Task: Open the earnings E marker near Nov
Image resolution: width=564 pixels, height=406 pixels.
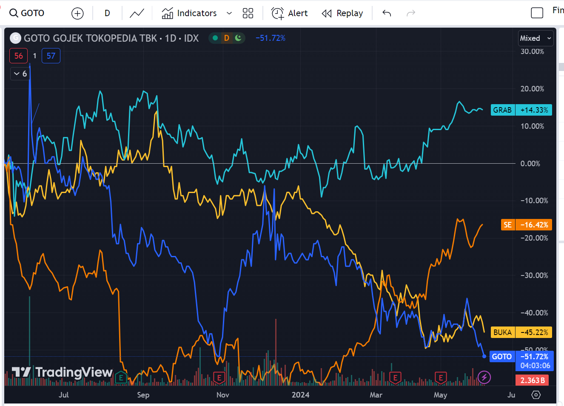Action: 219,378
